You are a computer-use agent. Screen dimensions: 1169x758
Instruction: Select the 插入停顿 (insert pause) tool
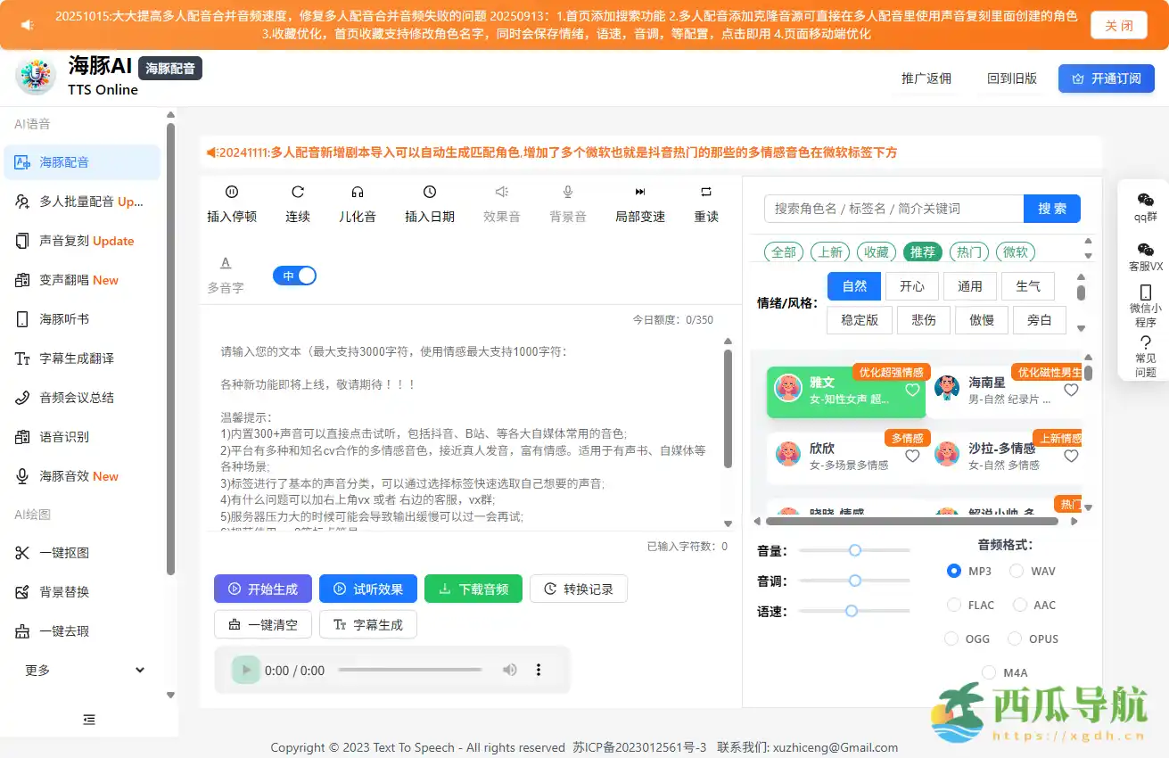click(232, 203)
